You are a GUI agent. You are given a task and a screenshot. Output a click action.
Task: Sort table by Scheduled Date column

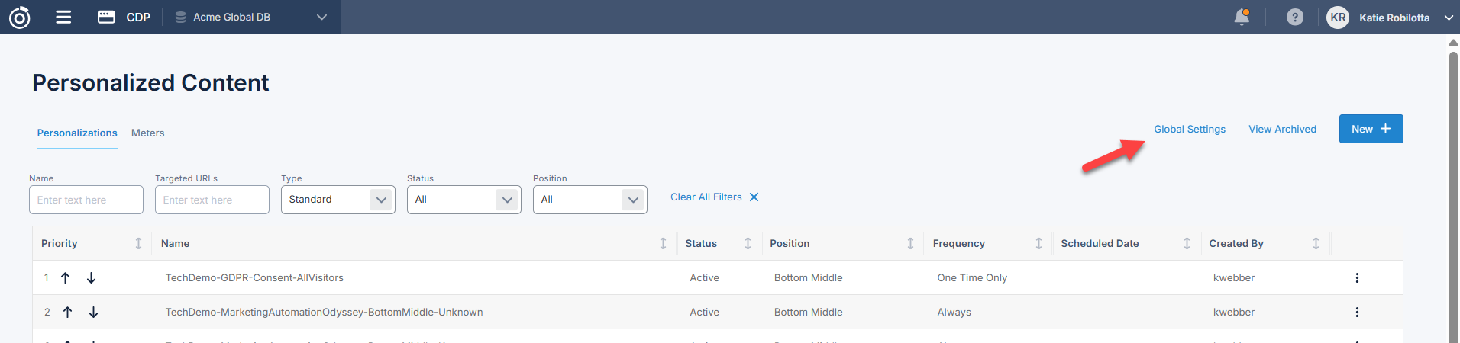click(1187, 244)
